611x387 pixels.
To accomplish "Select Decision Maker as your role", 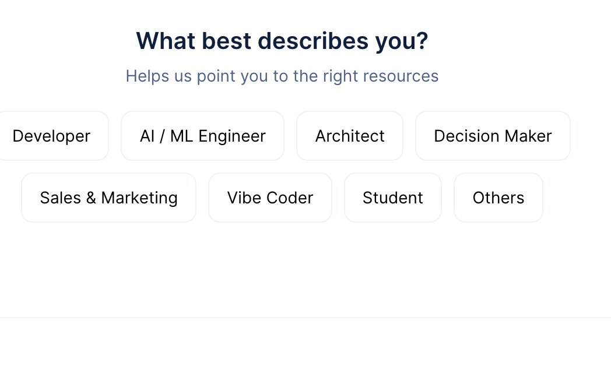I will [x=493, y=136].
